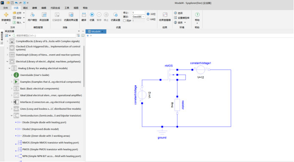The image size is (294, 162).
Task: Switch to the 调试 (Debug) ribbon tab
Action: (x=25, y=8)
